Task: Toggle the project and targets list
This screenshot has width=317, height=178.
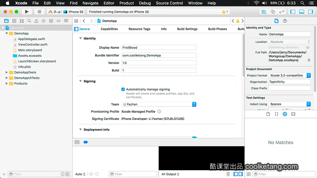Action: coord(76,29)
